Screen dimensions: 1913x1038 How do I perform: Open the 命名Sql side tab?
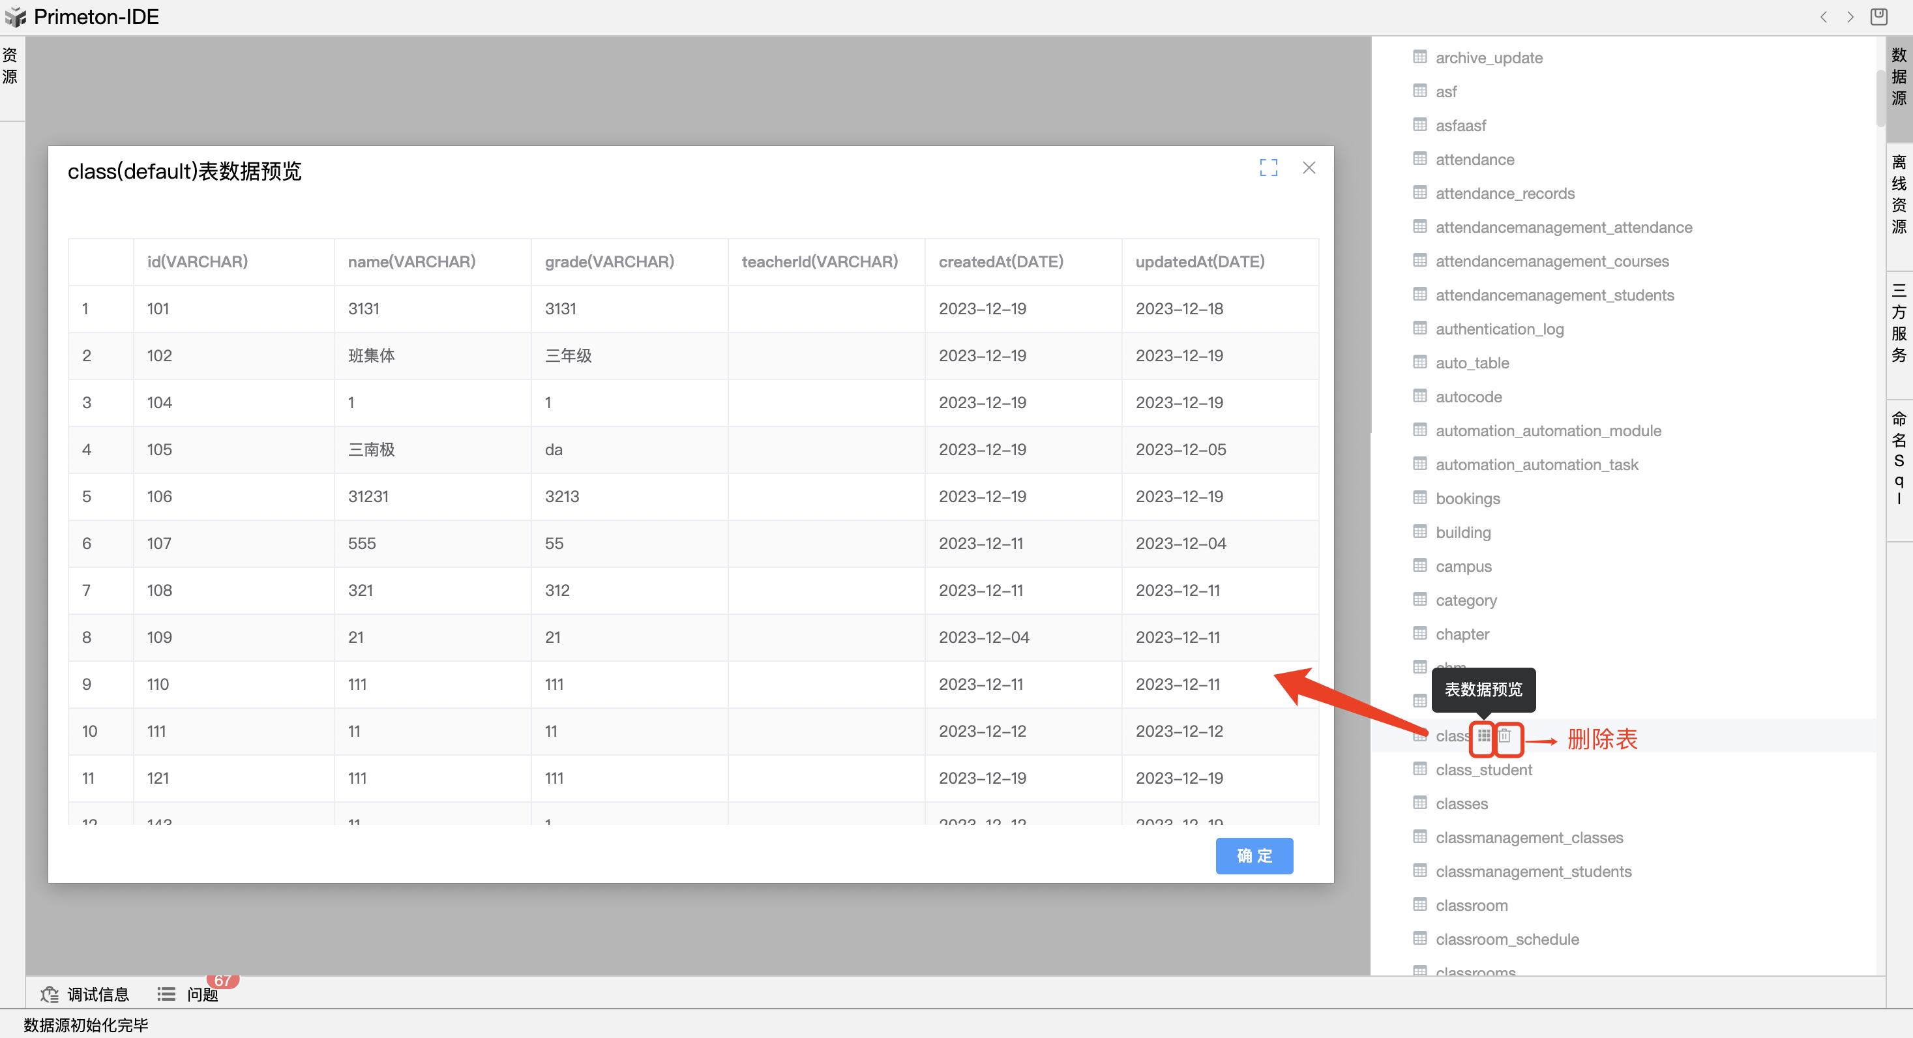1898,457
